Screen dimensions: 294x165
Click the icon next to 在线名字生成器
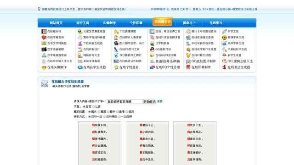(x=80, y=67)
